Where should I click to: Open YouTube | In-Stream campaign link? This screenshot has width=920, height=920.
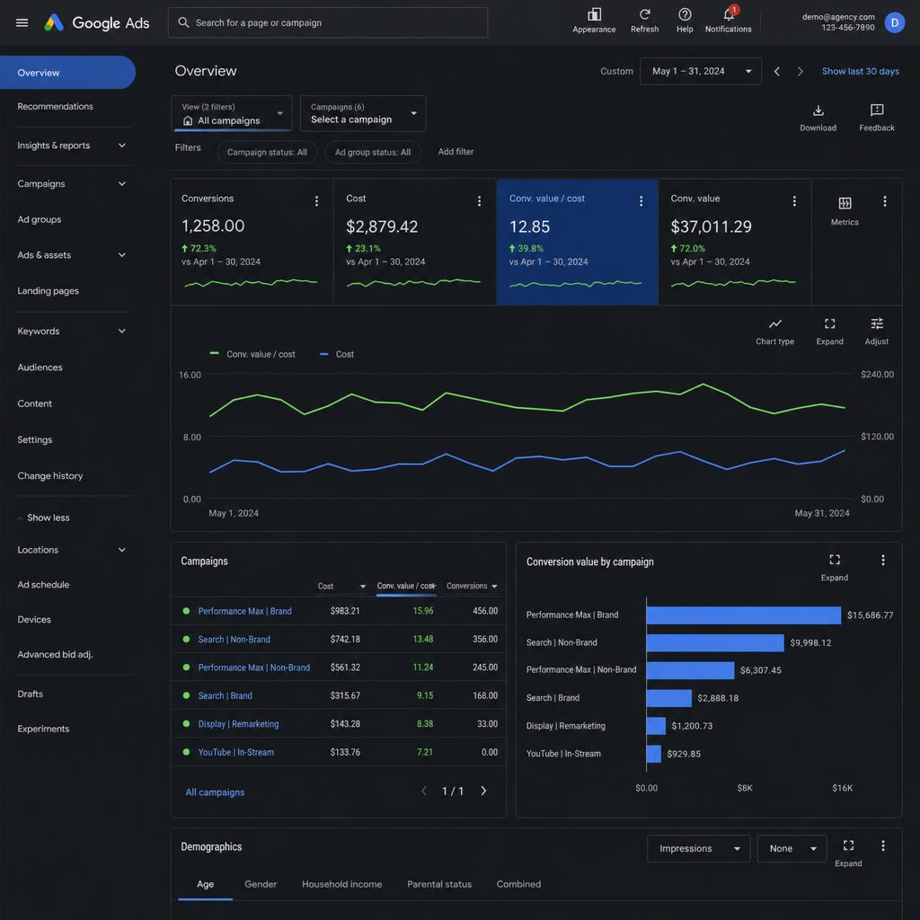click(x=236, y=752)
